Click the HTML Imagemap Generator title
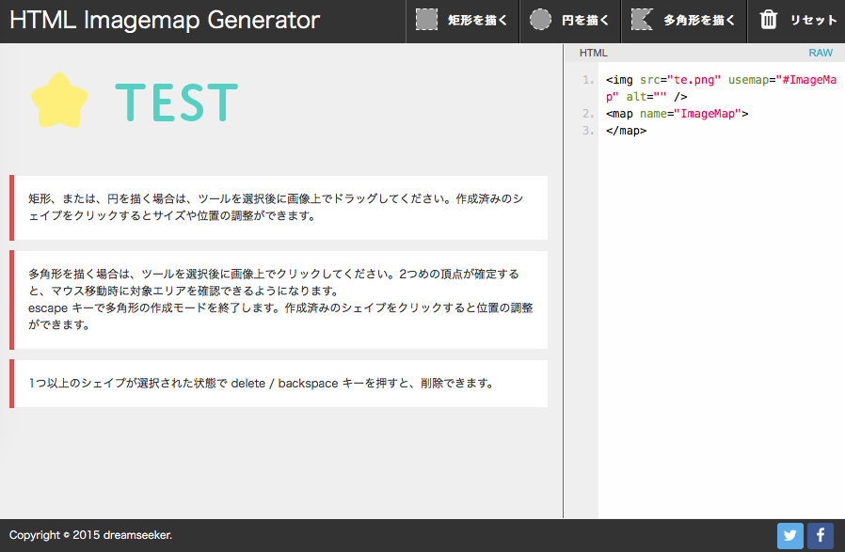The image size is (845, 552). 165,21
